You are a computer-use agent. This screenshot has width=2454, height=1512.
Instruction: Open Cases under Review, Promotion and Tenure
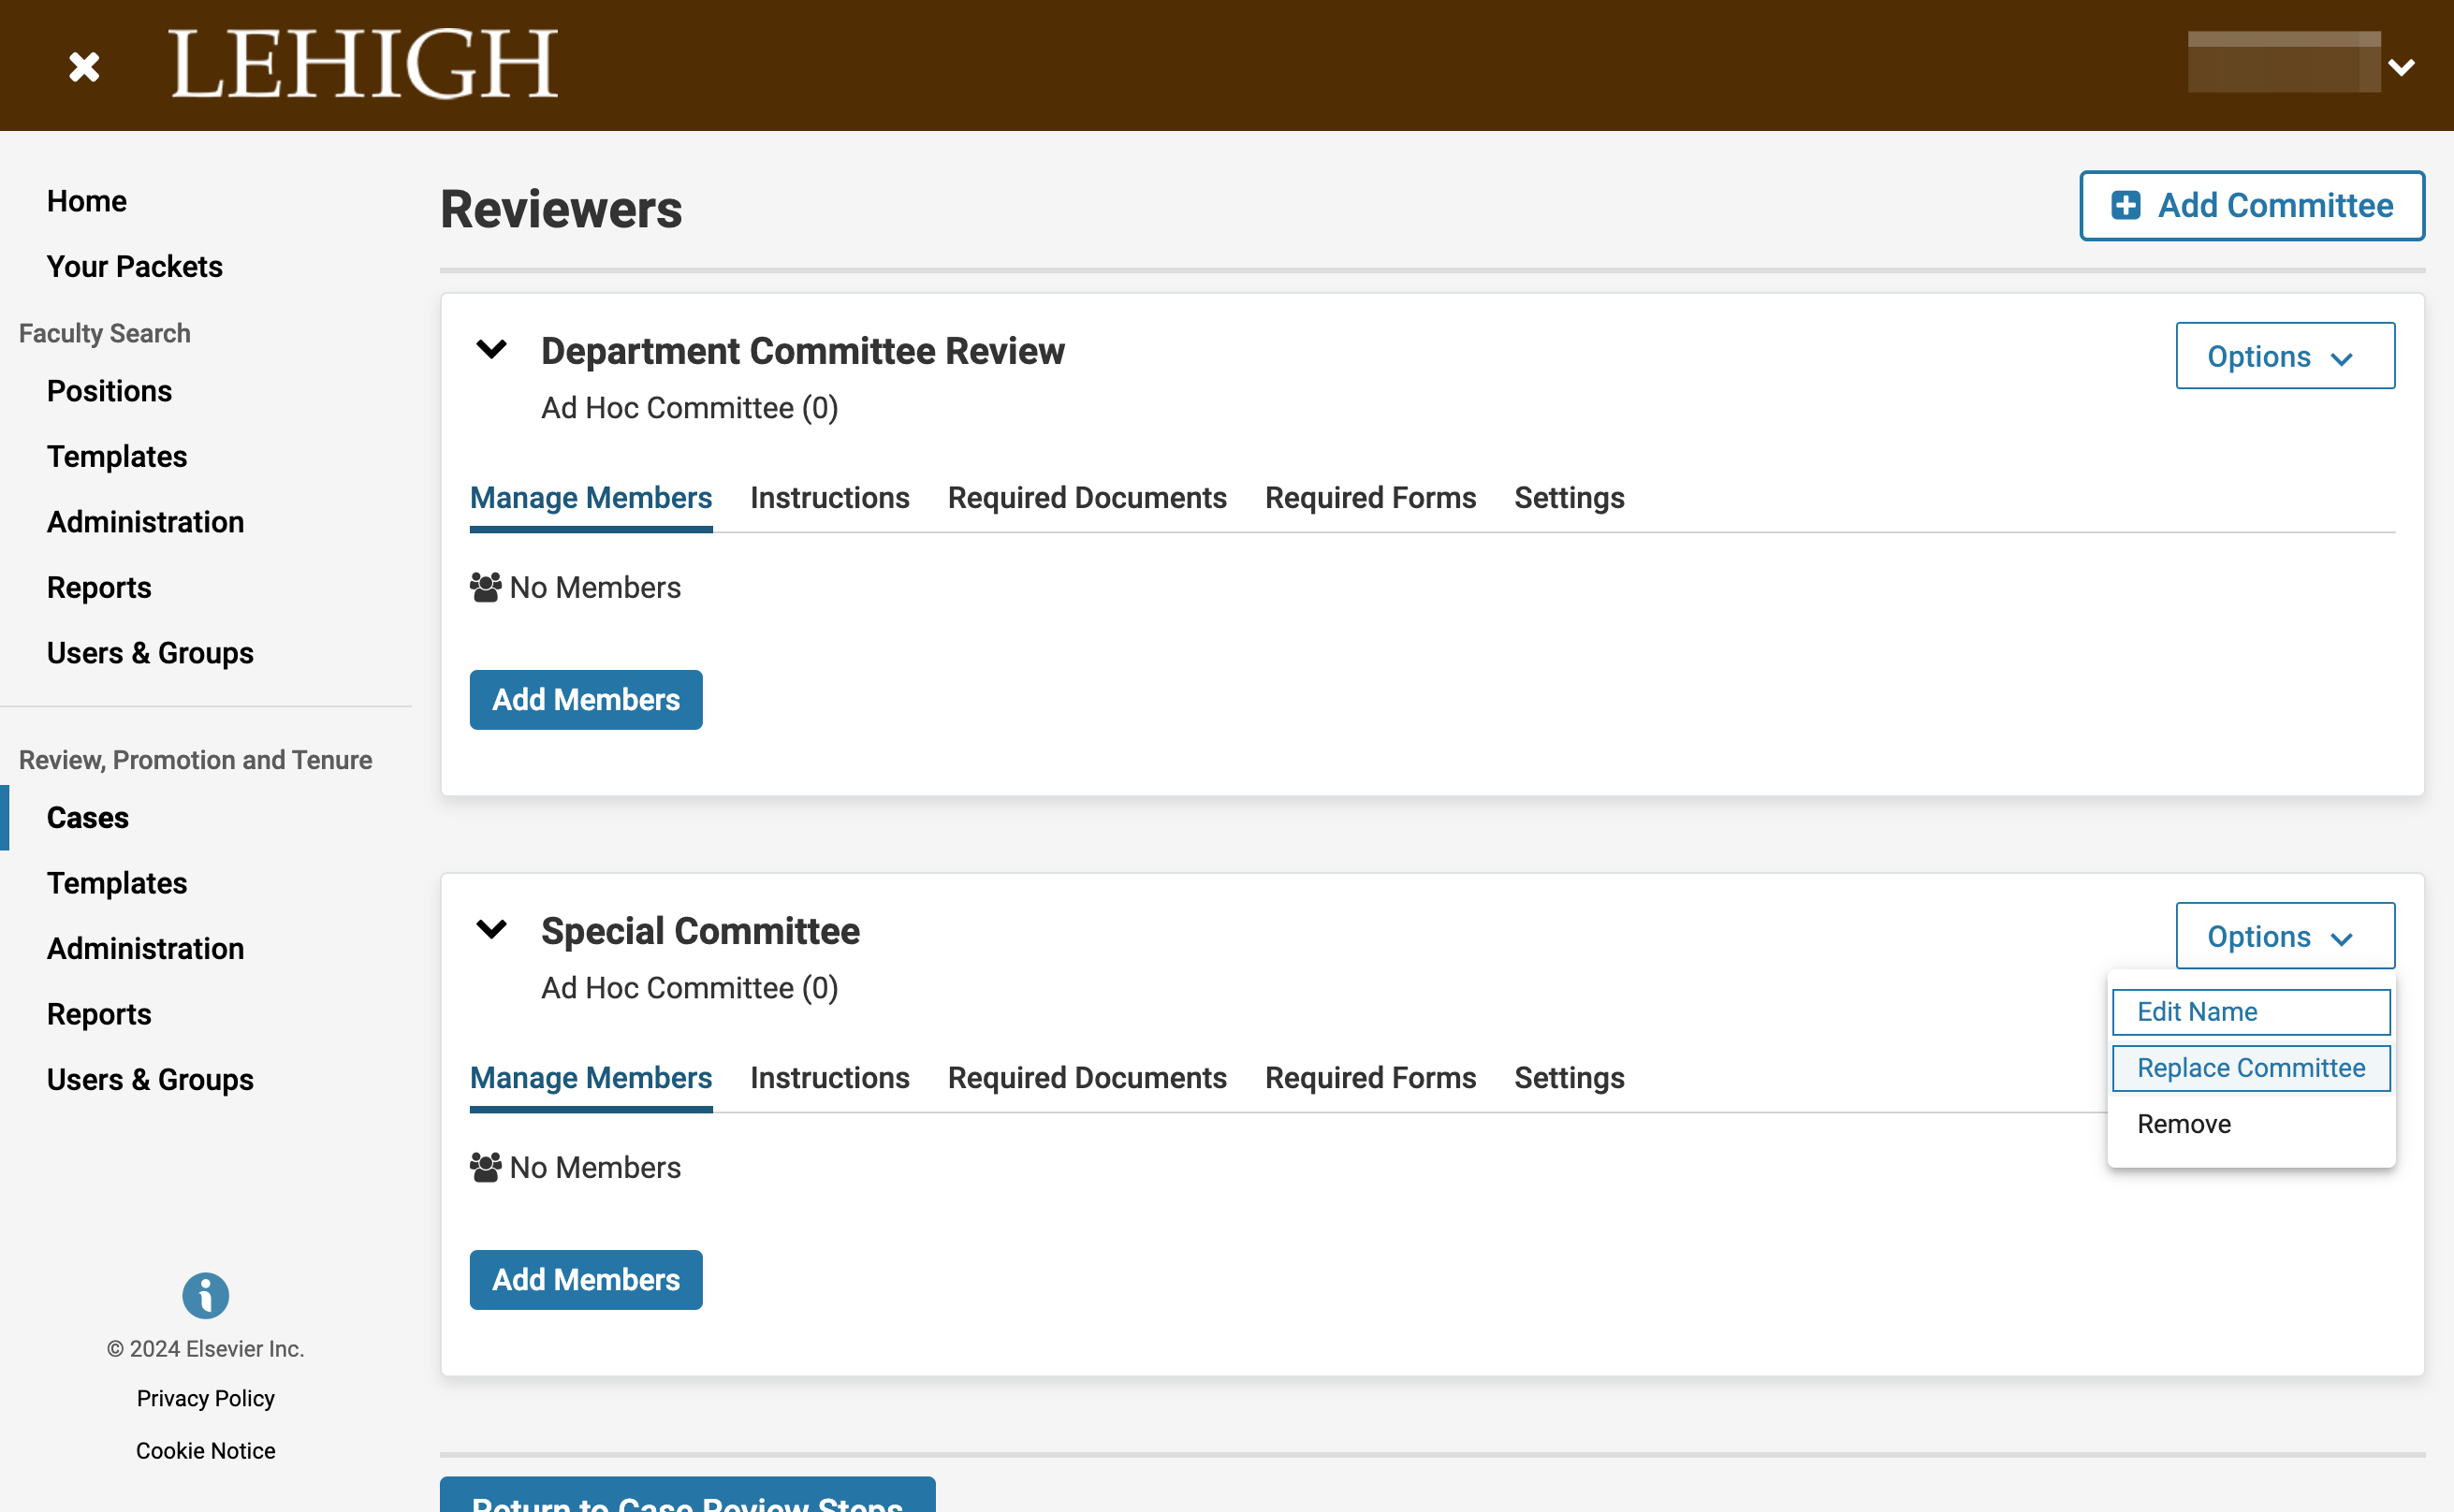pos(87,818)
